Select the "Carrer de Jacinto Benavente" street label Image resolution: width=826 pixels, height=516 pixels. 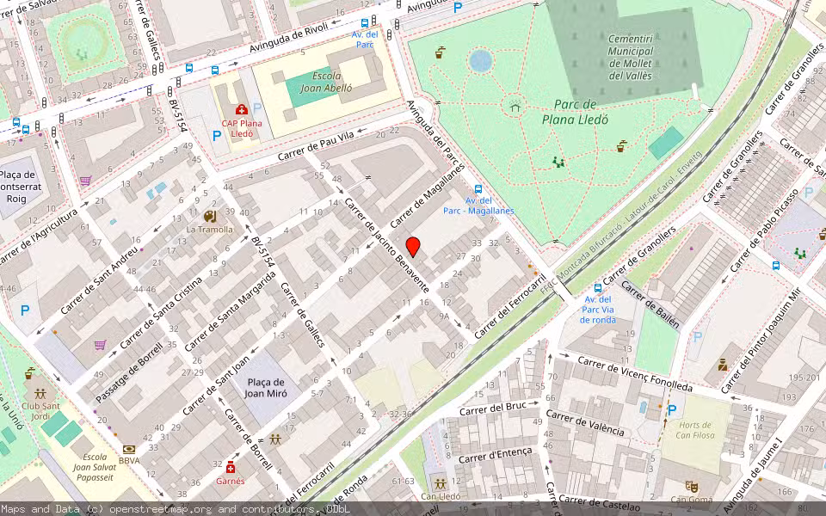point(386,245)
